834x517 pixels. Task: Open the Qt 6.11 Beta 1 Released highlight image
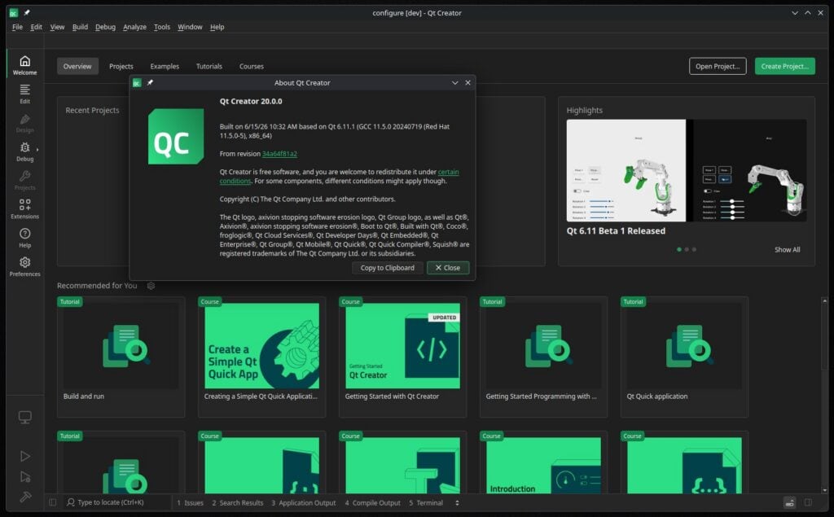(x=686, y=170)
